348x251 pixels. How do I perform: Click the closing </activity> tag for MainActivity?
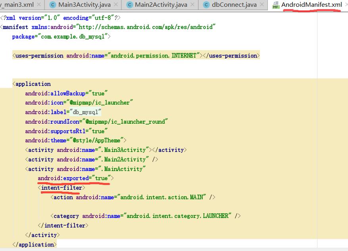pos(42,235)
